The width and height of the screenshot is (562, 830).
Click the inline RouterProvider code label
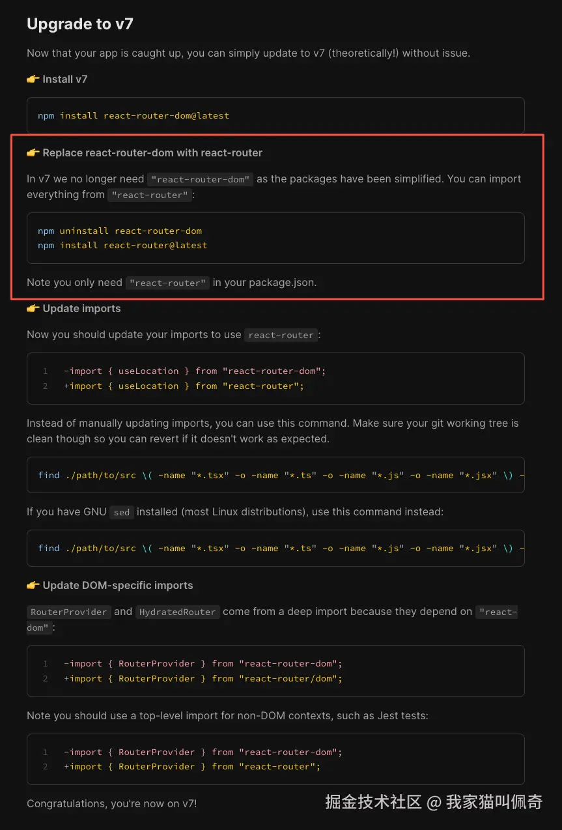point(69,612)
